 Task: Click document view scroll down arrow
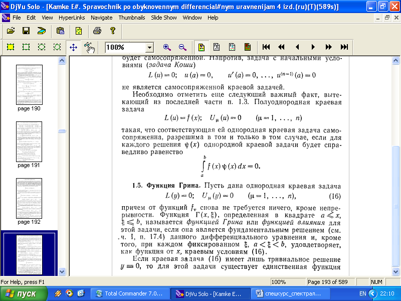click(395, 271)
